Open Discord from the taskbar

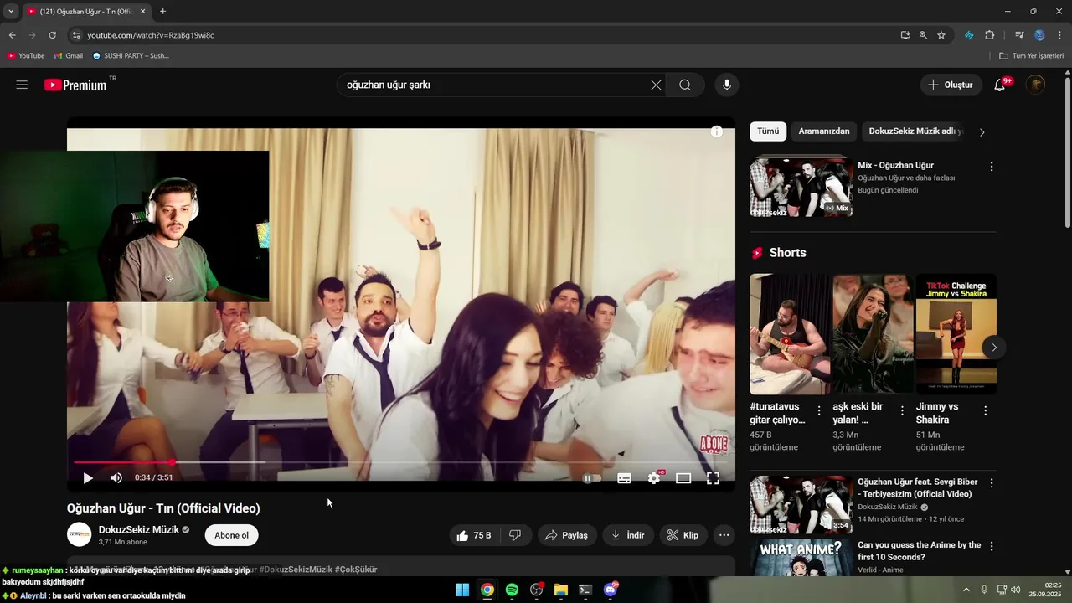(x=611, y=590)
